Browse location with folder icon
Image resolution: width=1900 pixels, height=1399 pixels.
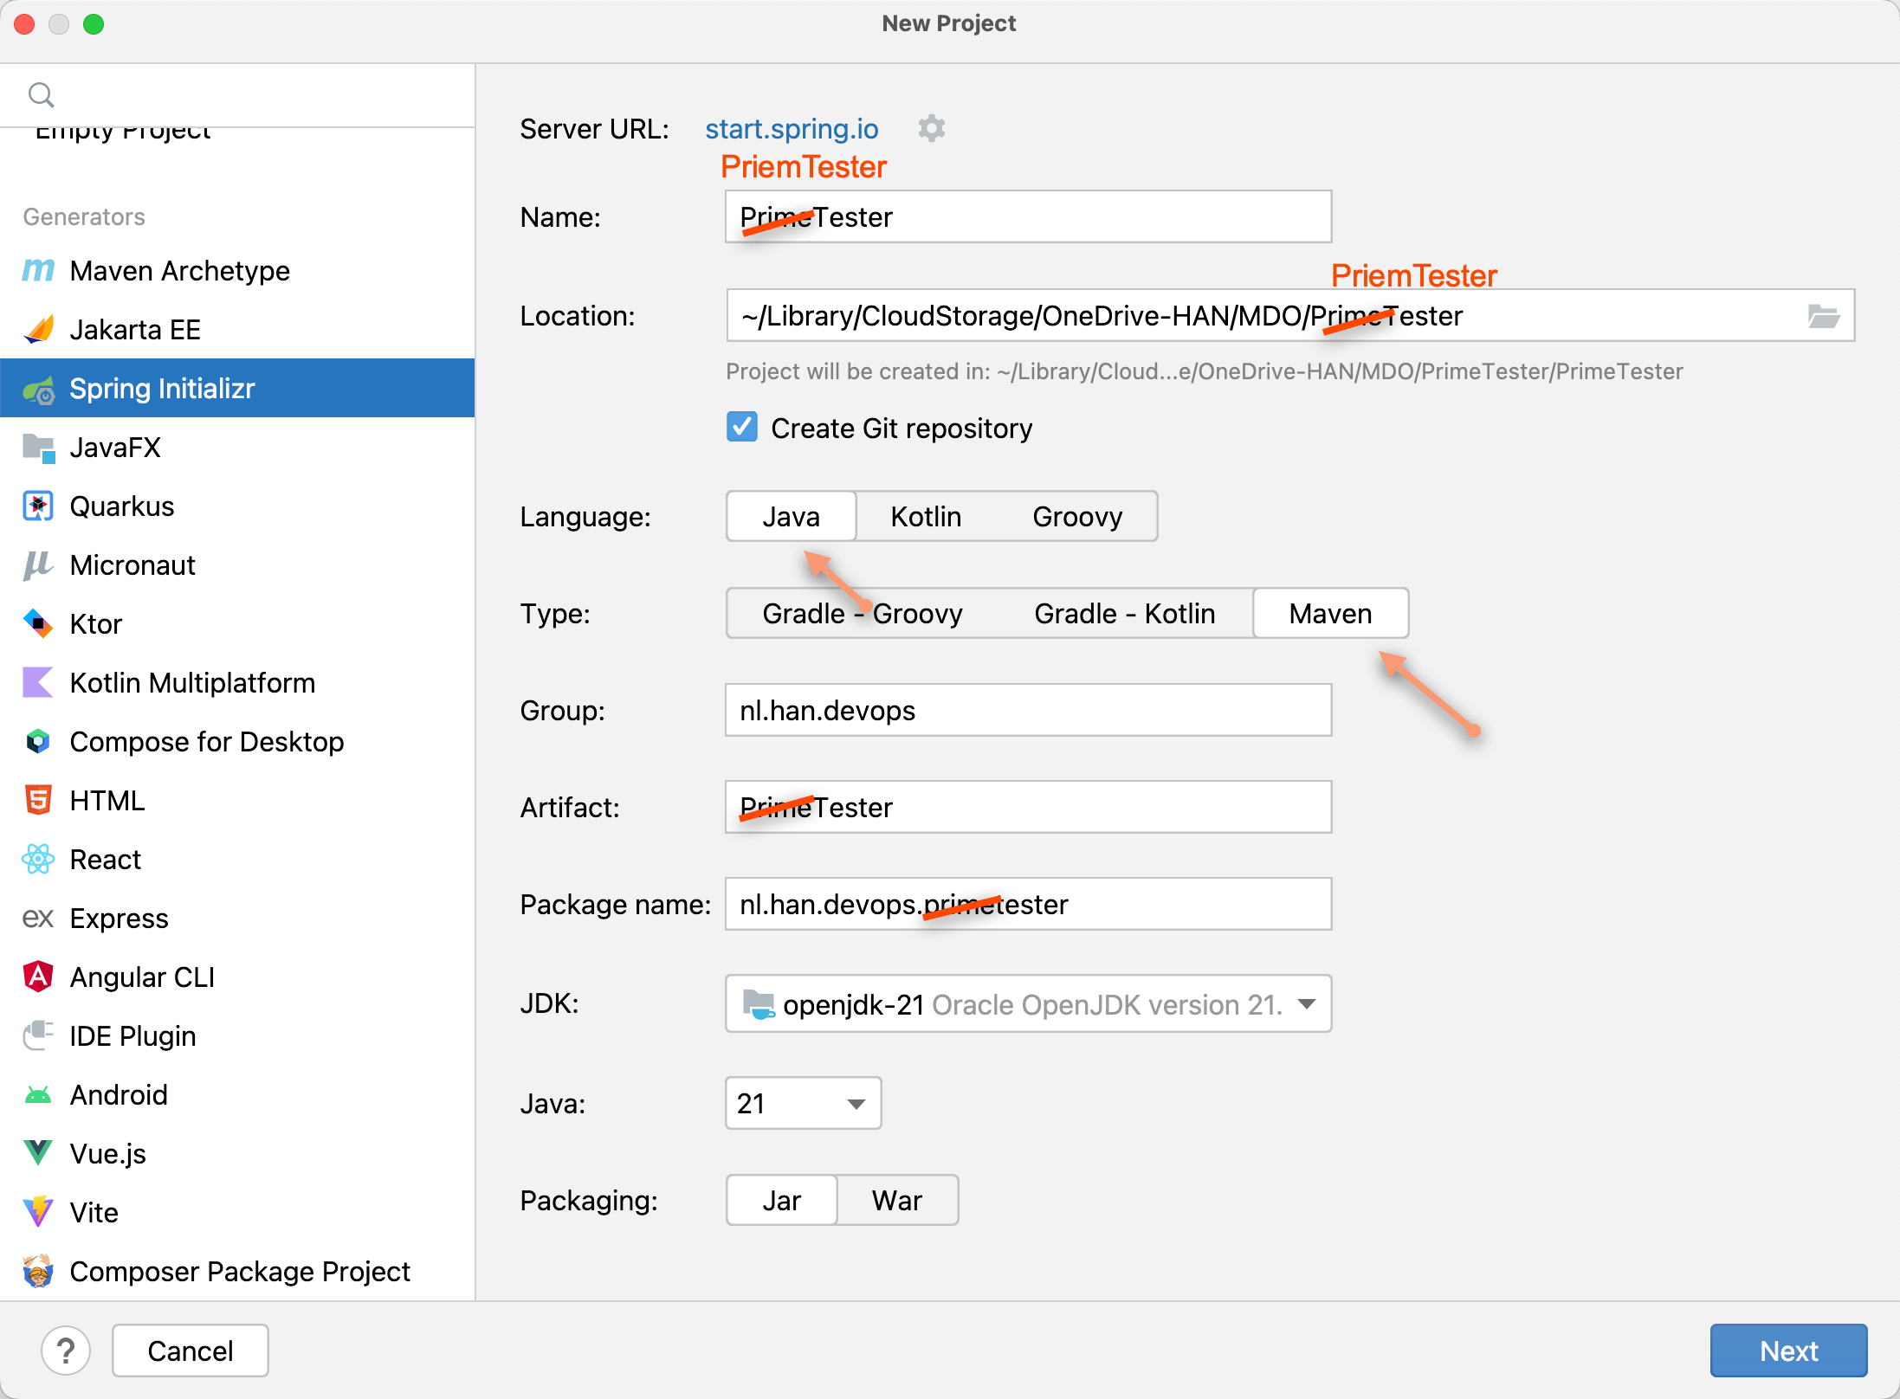coord(1824,316)
